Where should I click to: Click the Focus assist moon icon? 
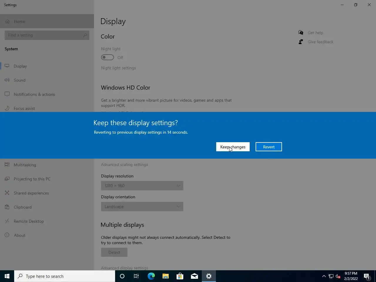(x=7, y=108)
